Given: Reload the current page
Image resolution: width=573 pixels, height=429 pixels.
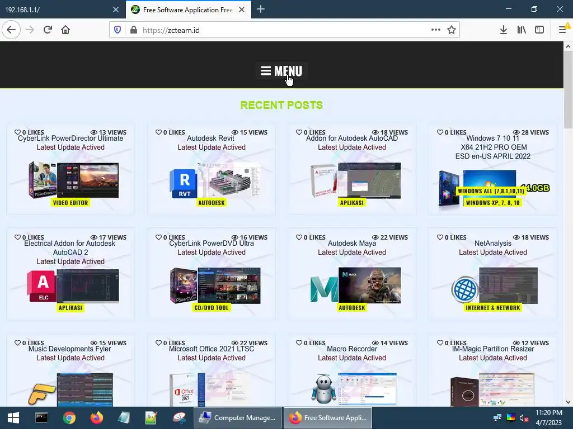Looking at the screenshot, I should point(48,30).
